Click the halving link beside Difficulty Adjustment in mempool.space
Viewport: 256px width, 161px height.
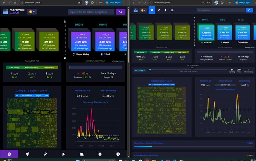pos(122,61)
